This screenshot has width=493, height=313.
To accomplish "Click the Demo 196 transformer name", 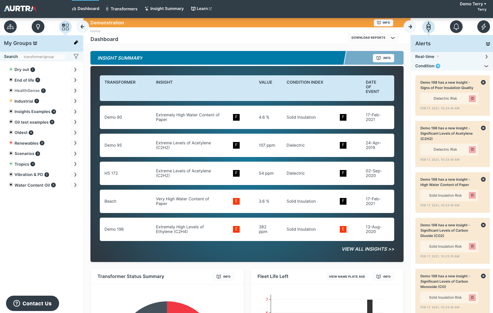I will point(114,229).
